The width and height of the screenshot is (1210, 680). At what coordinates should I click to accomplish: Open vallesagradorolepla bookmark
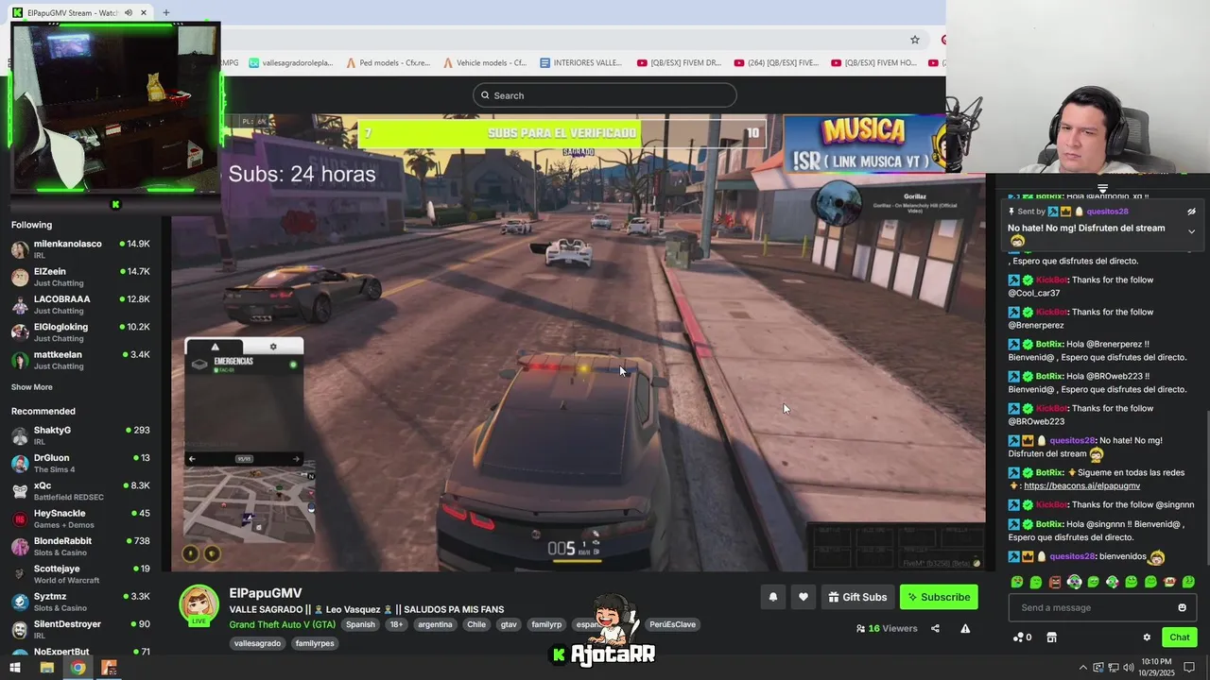pos(291,63)
